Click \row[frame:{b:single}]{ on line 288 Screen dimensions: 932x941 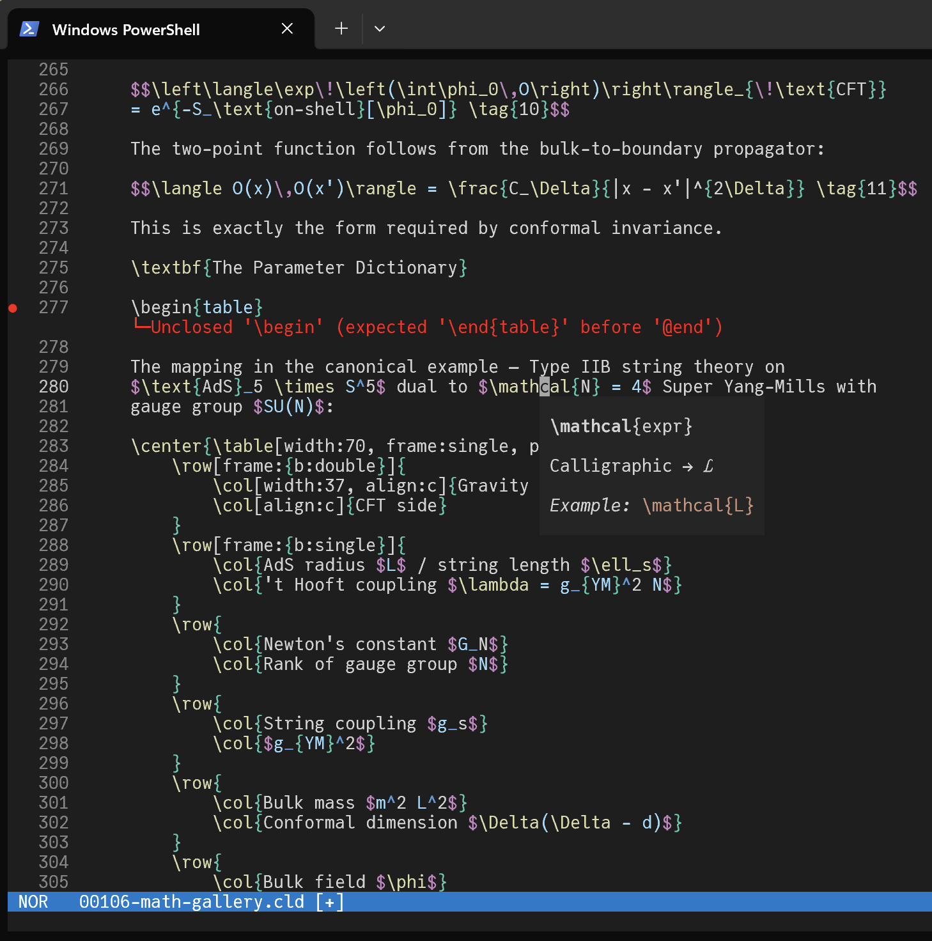point(289,545)
